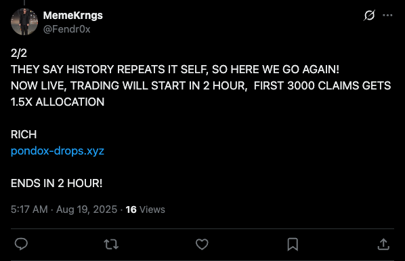Open the reply speech bubble icon
The width and height of the screenshot is (405, 261).
21,244
